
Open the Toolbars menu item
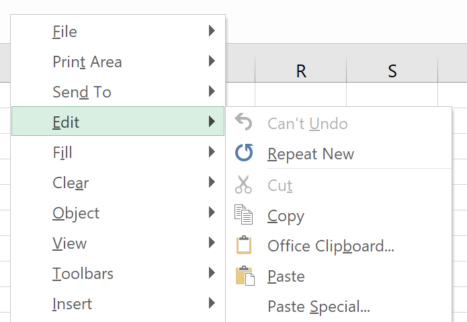[x=83, y=274]
